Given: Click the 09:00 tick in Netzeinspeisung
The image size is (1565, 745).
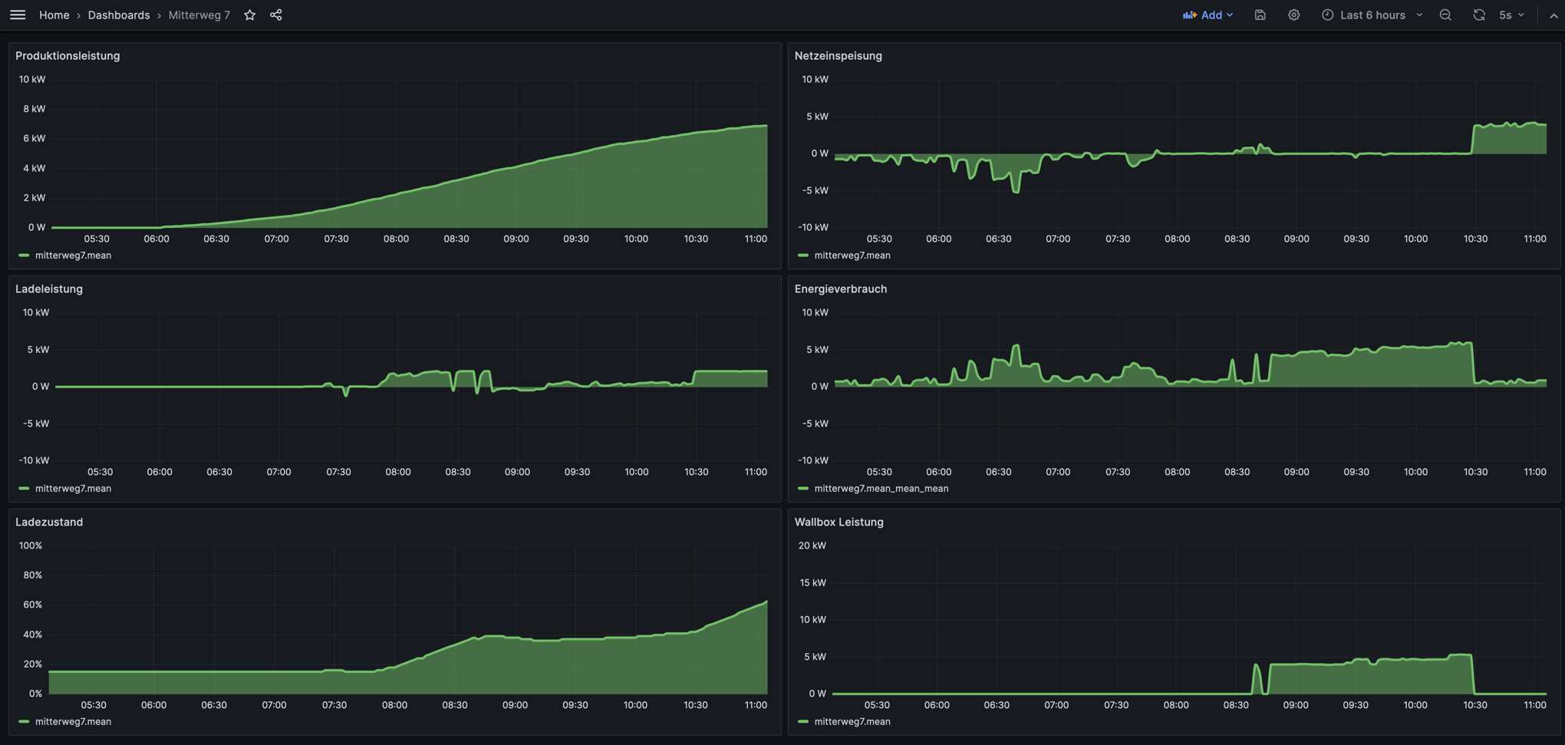Looking at the screenshot, I should (x=1296, y=239).
